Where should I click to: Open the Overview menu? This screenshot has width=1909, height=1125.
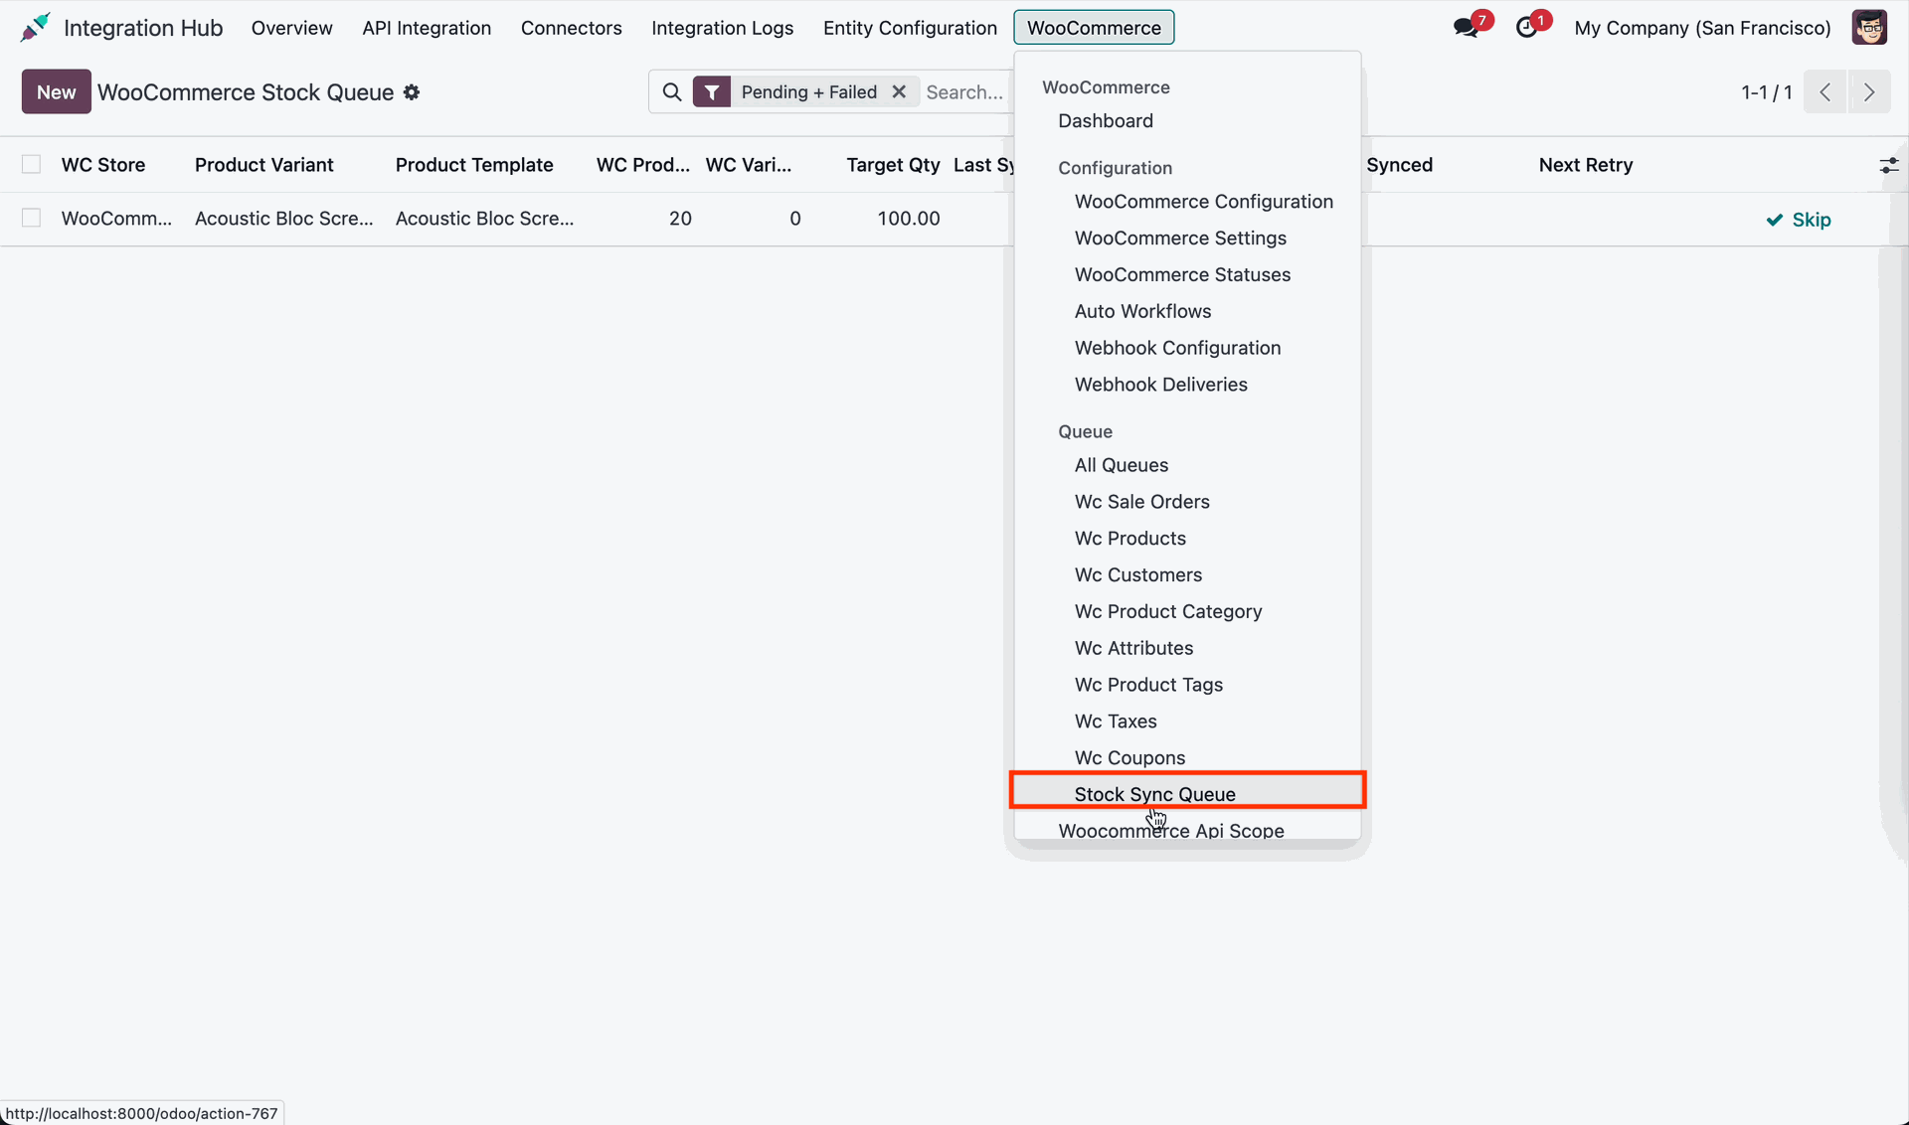point(292,28)
